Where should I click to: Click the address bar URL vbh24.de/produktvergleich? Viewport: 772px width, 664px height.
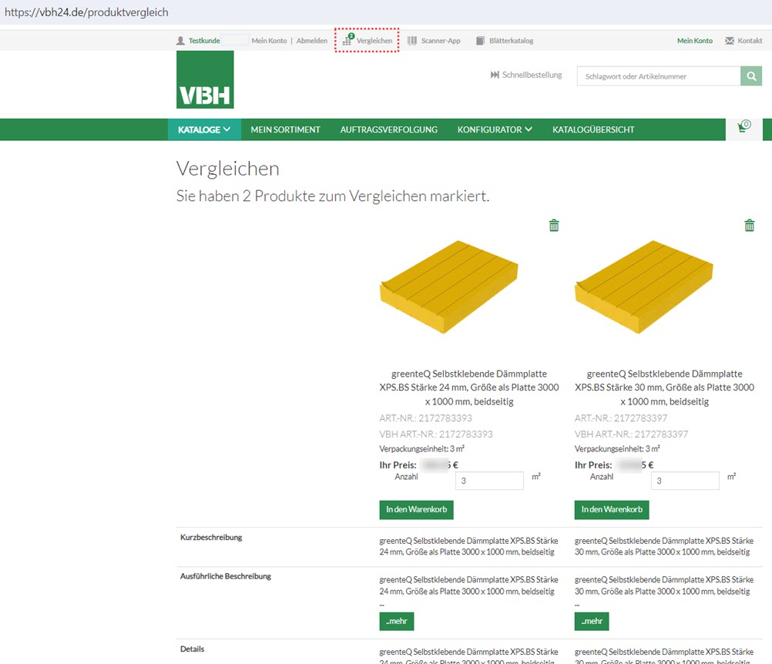point(86,12)
